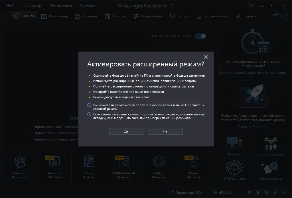The height and width of the screenshot is (198, 292).
Task: Open settings gear in status bar
Action: (275, 193)
